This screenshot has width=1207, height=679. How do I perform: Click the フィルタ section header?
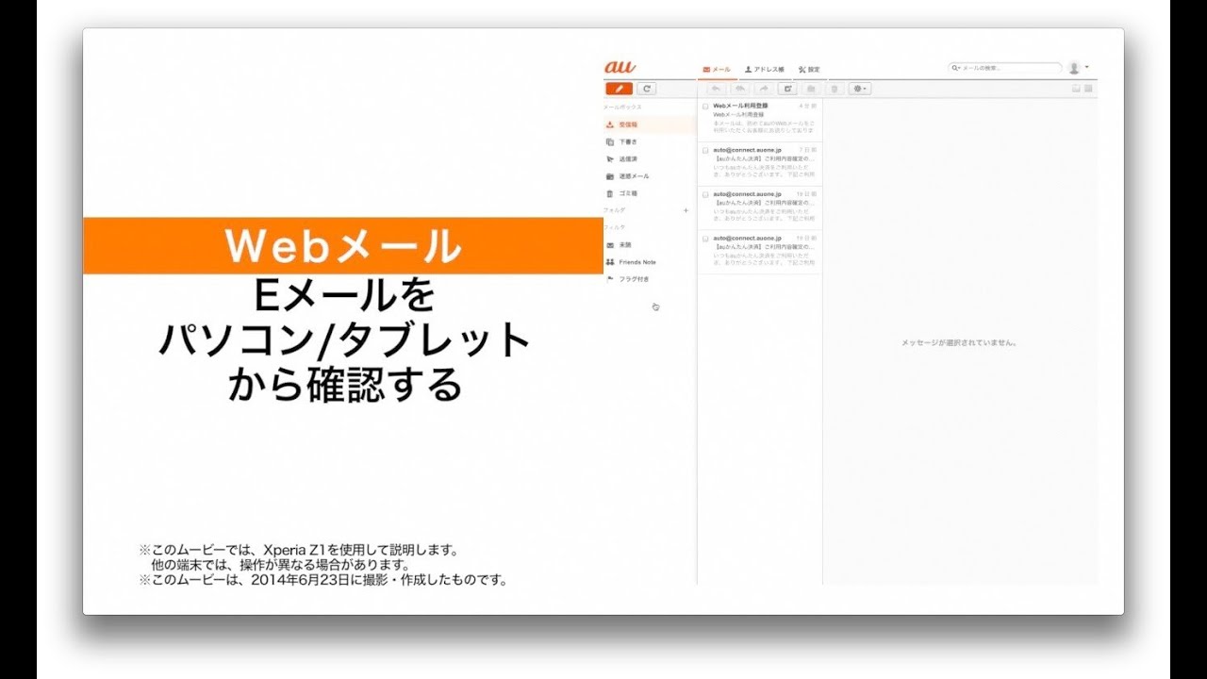point(615,227)
